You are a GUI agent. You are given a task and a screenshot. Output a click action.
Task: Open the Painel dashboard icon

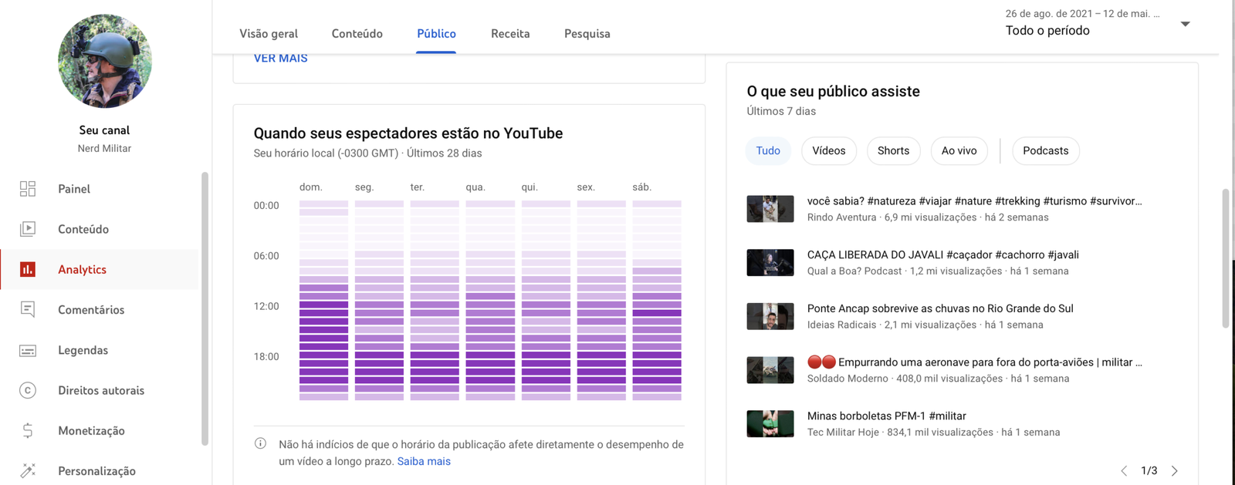28,189
